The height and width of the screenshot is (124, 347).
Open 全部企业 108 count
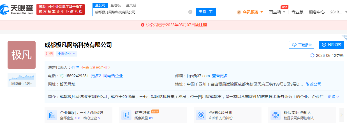pyautogui.click(x=70, y=118)
